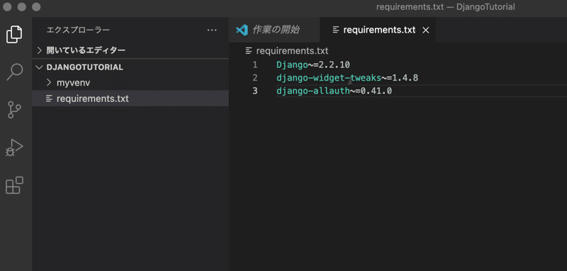The height and width of the screenshot is (271, 567).
Task: Open the explorer's three-dots more actions menu
Action: coord(212,30)
